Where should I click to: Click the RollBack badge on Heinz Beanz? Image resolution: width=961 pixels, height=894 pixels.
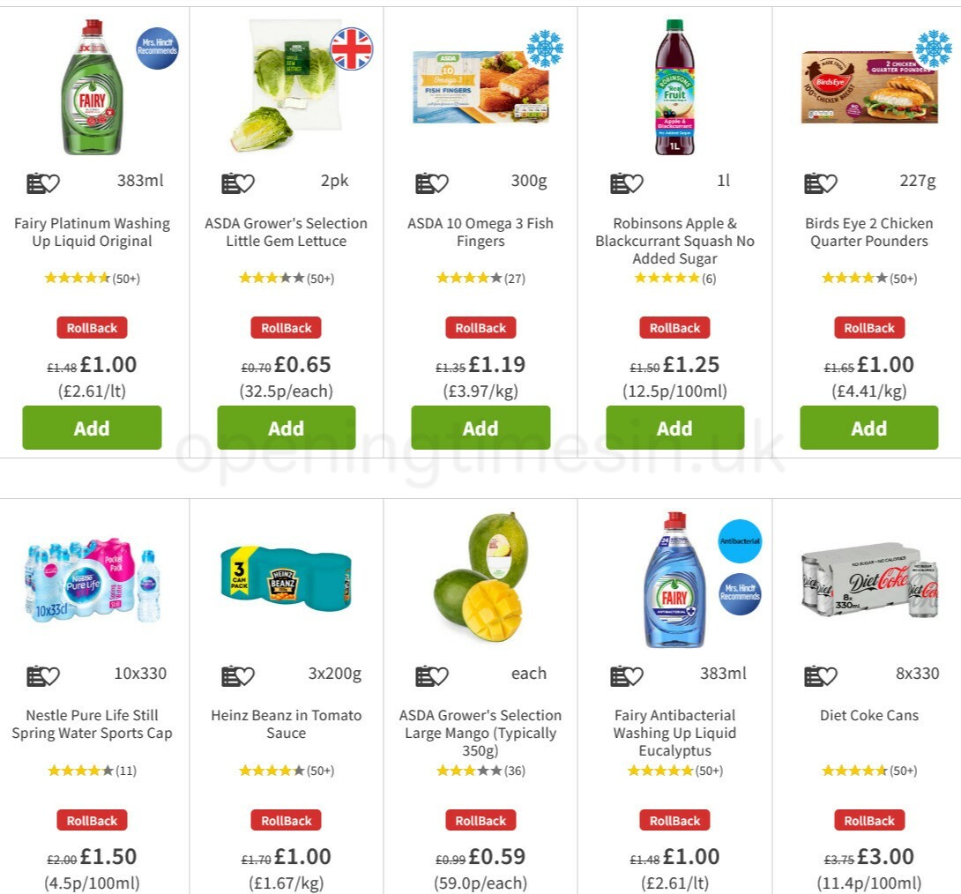click(x=286, y=820)
